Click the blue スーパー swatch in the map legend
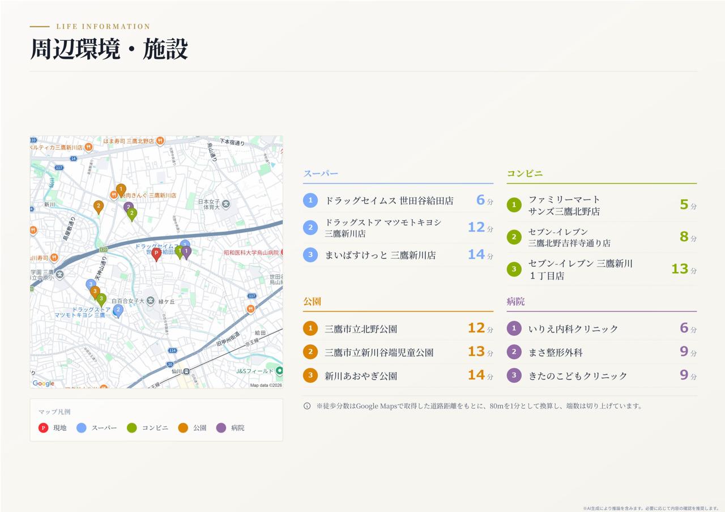725x512 pixels. tap(82, 428)
